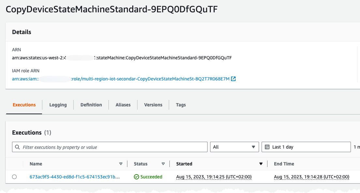Open the Versions tab

153,105
